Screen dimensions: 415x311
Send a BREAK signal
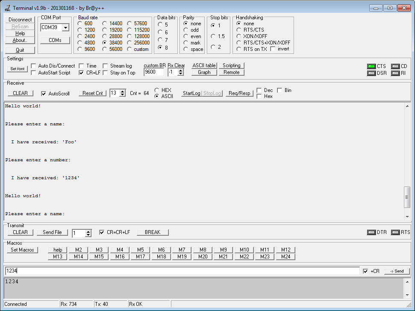pos(153,232)
